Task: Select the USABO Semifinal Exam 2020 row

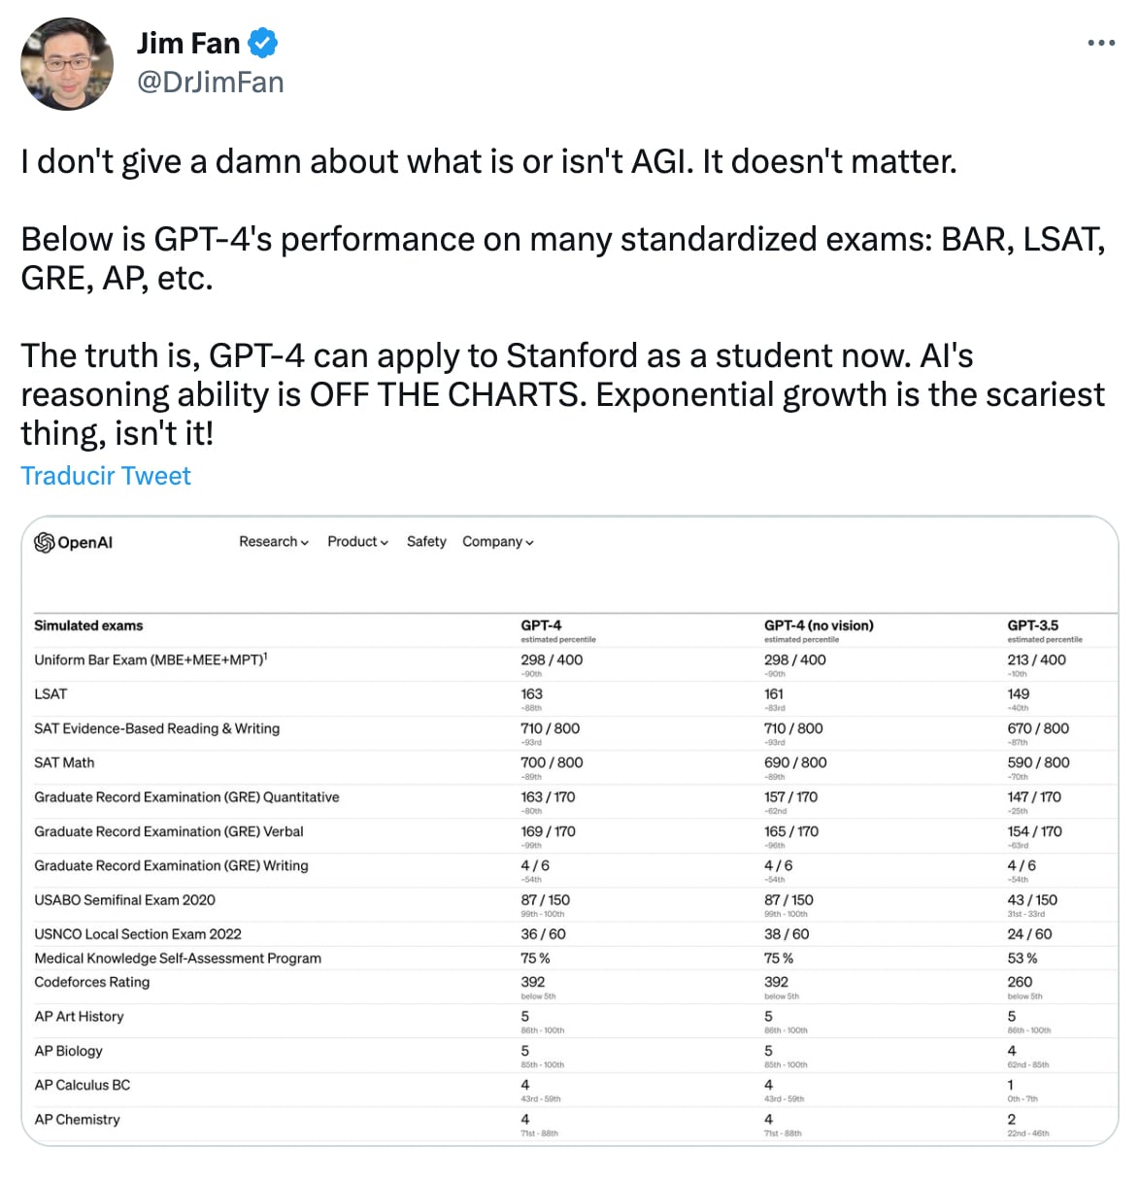Action: [x=125, y=900]
